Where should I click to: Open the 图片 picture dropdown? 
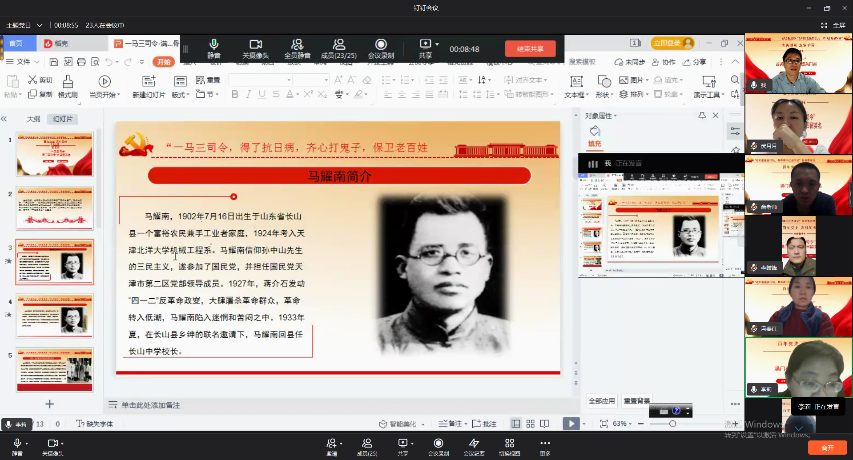tap(634, 80)
